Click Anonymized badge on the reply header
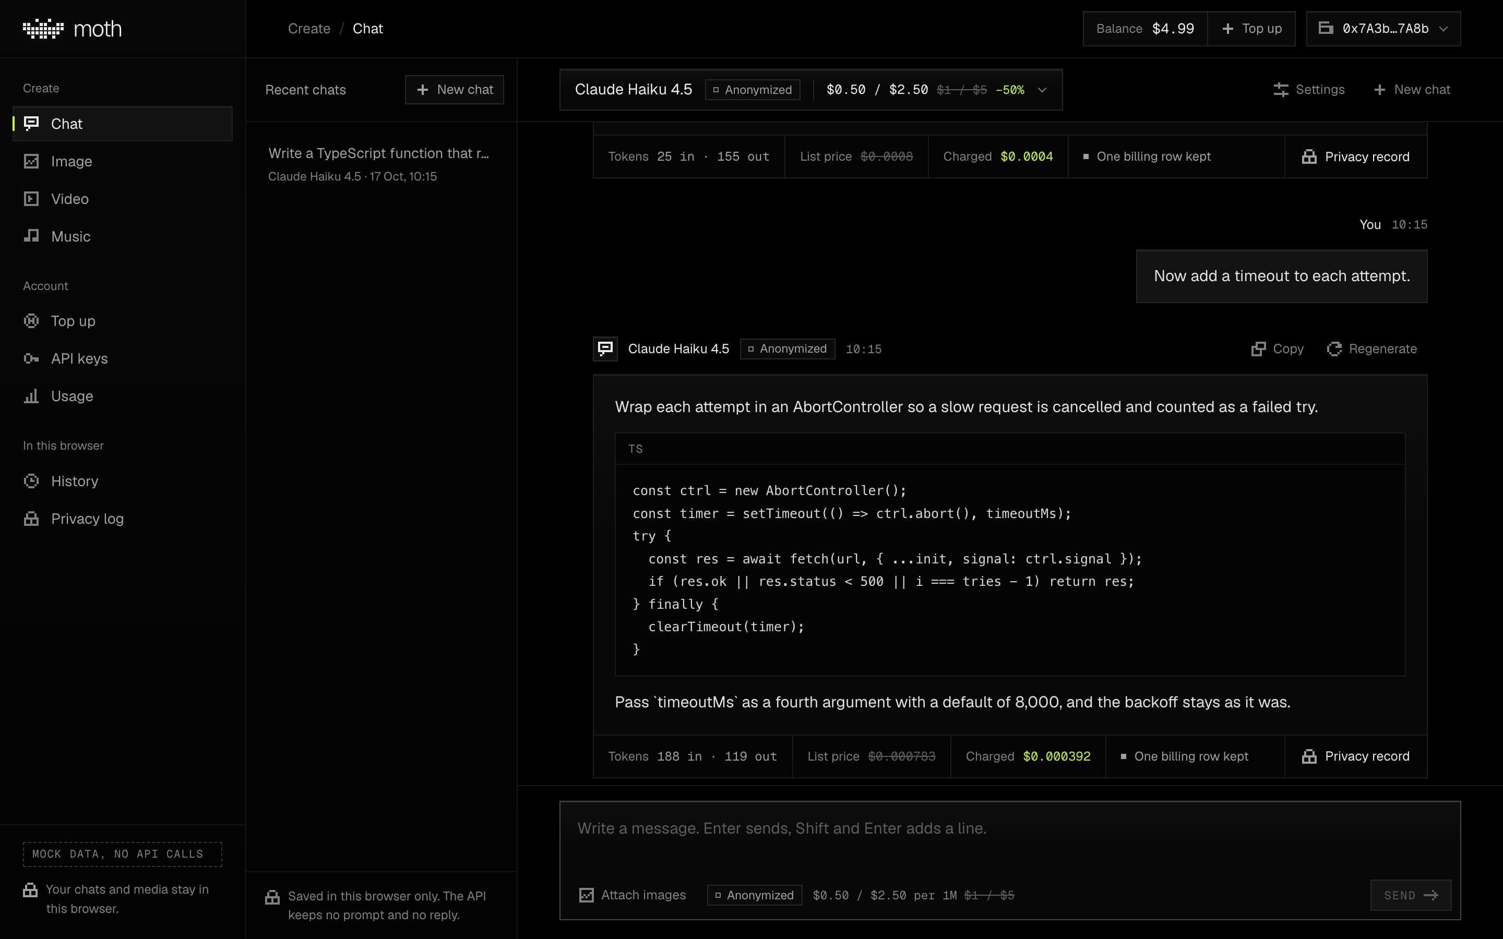Image resolution: width=1503 pixels, height=939 pixels. pos(787,349)
